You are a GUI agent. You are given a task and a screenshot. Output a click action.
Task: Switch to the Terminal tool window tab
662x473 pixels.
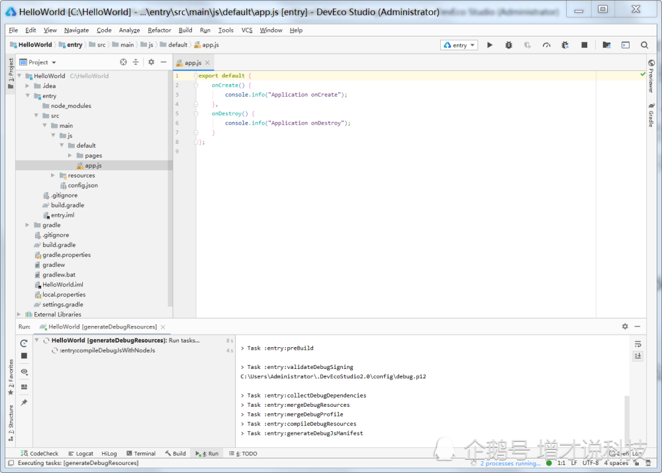pyautogui.click(x=141, y=454)
